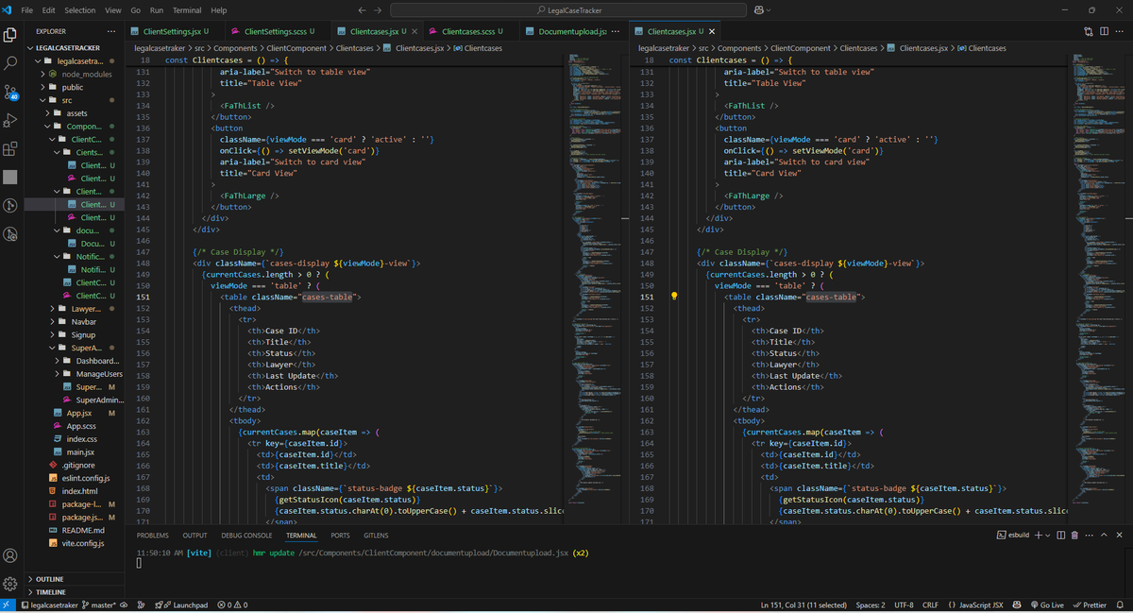The width and height of the screenshot is (1133, 613).
Task: Click the Open Changes compare icon
Action: pos(1089,31)
